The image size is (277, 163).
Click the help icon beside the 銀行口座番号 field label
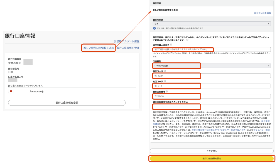point(167,92)
